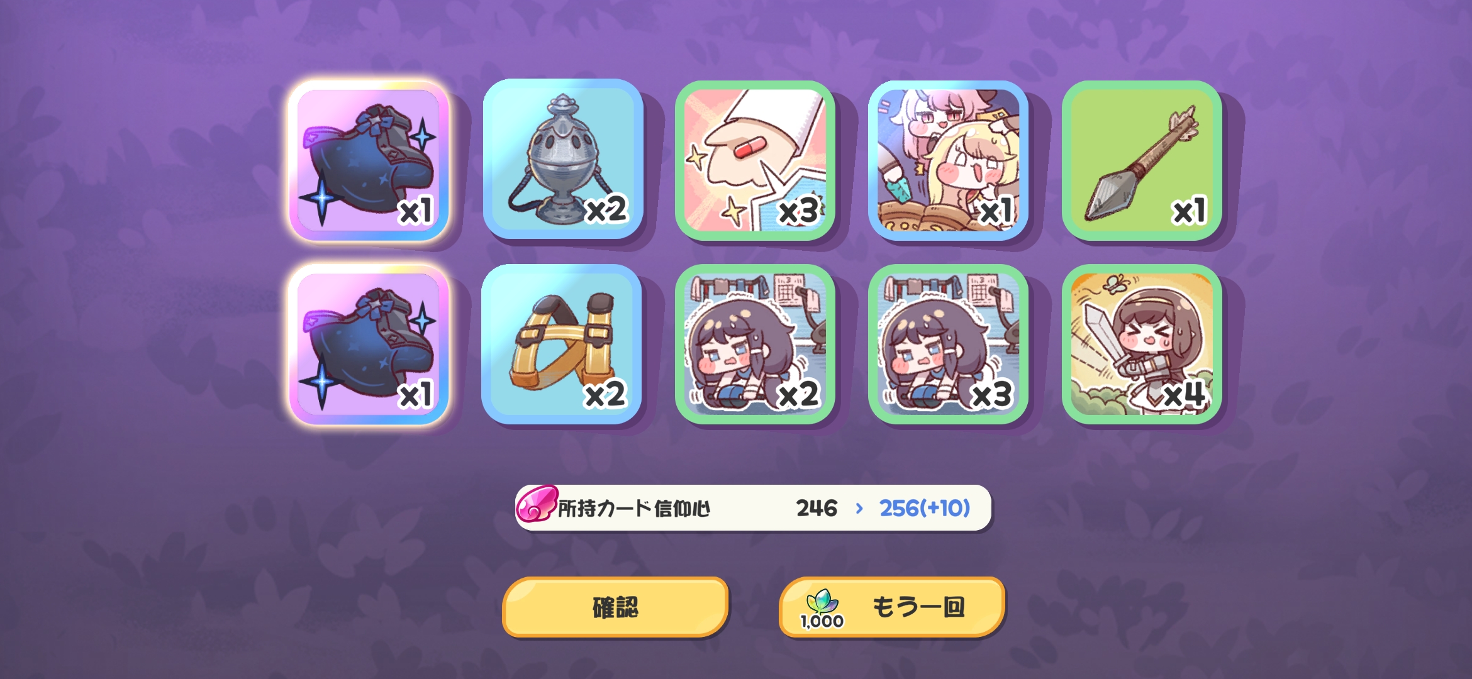Tap the silver censer item x2
This screenshot has height=679, width=1472.
tap(562, 159)
